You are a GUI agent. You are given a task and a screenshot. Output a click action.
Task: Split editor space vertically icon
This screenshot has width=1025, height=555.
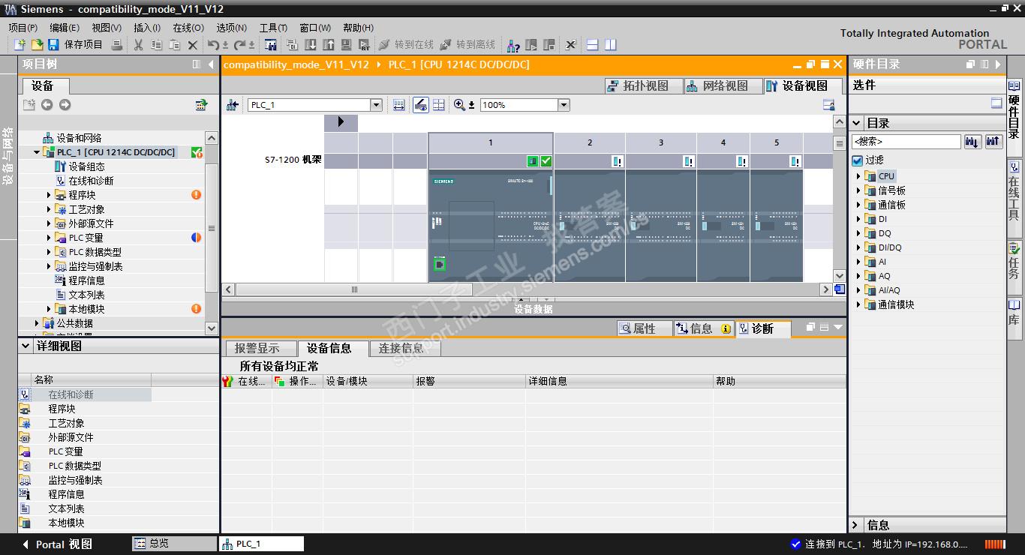pos(610,45)
